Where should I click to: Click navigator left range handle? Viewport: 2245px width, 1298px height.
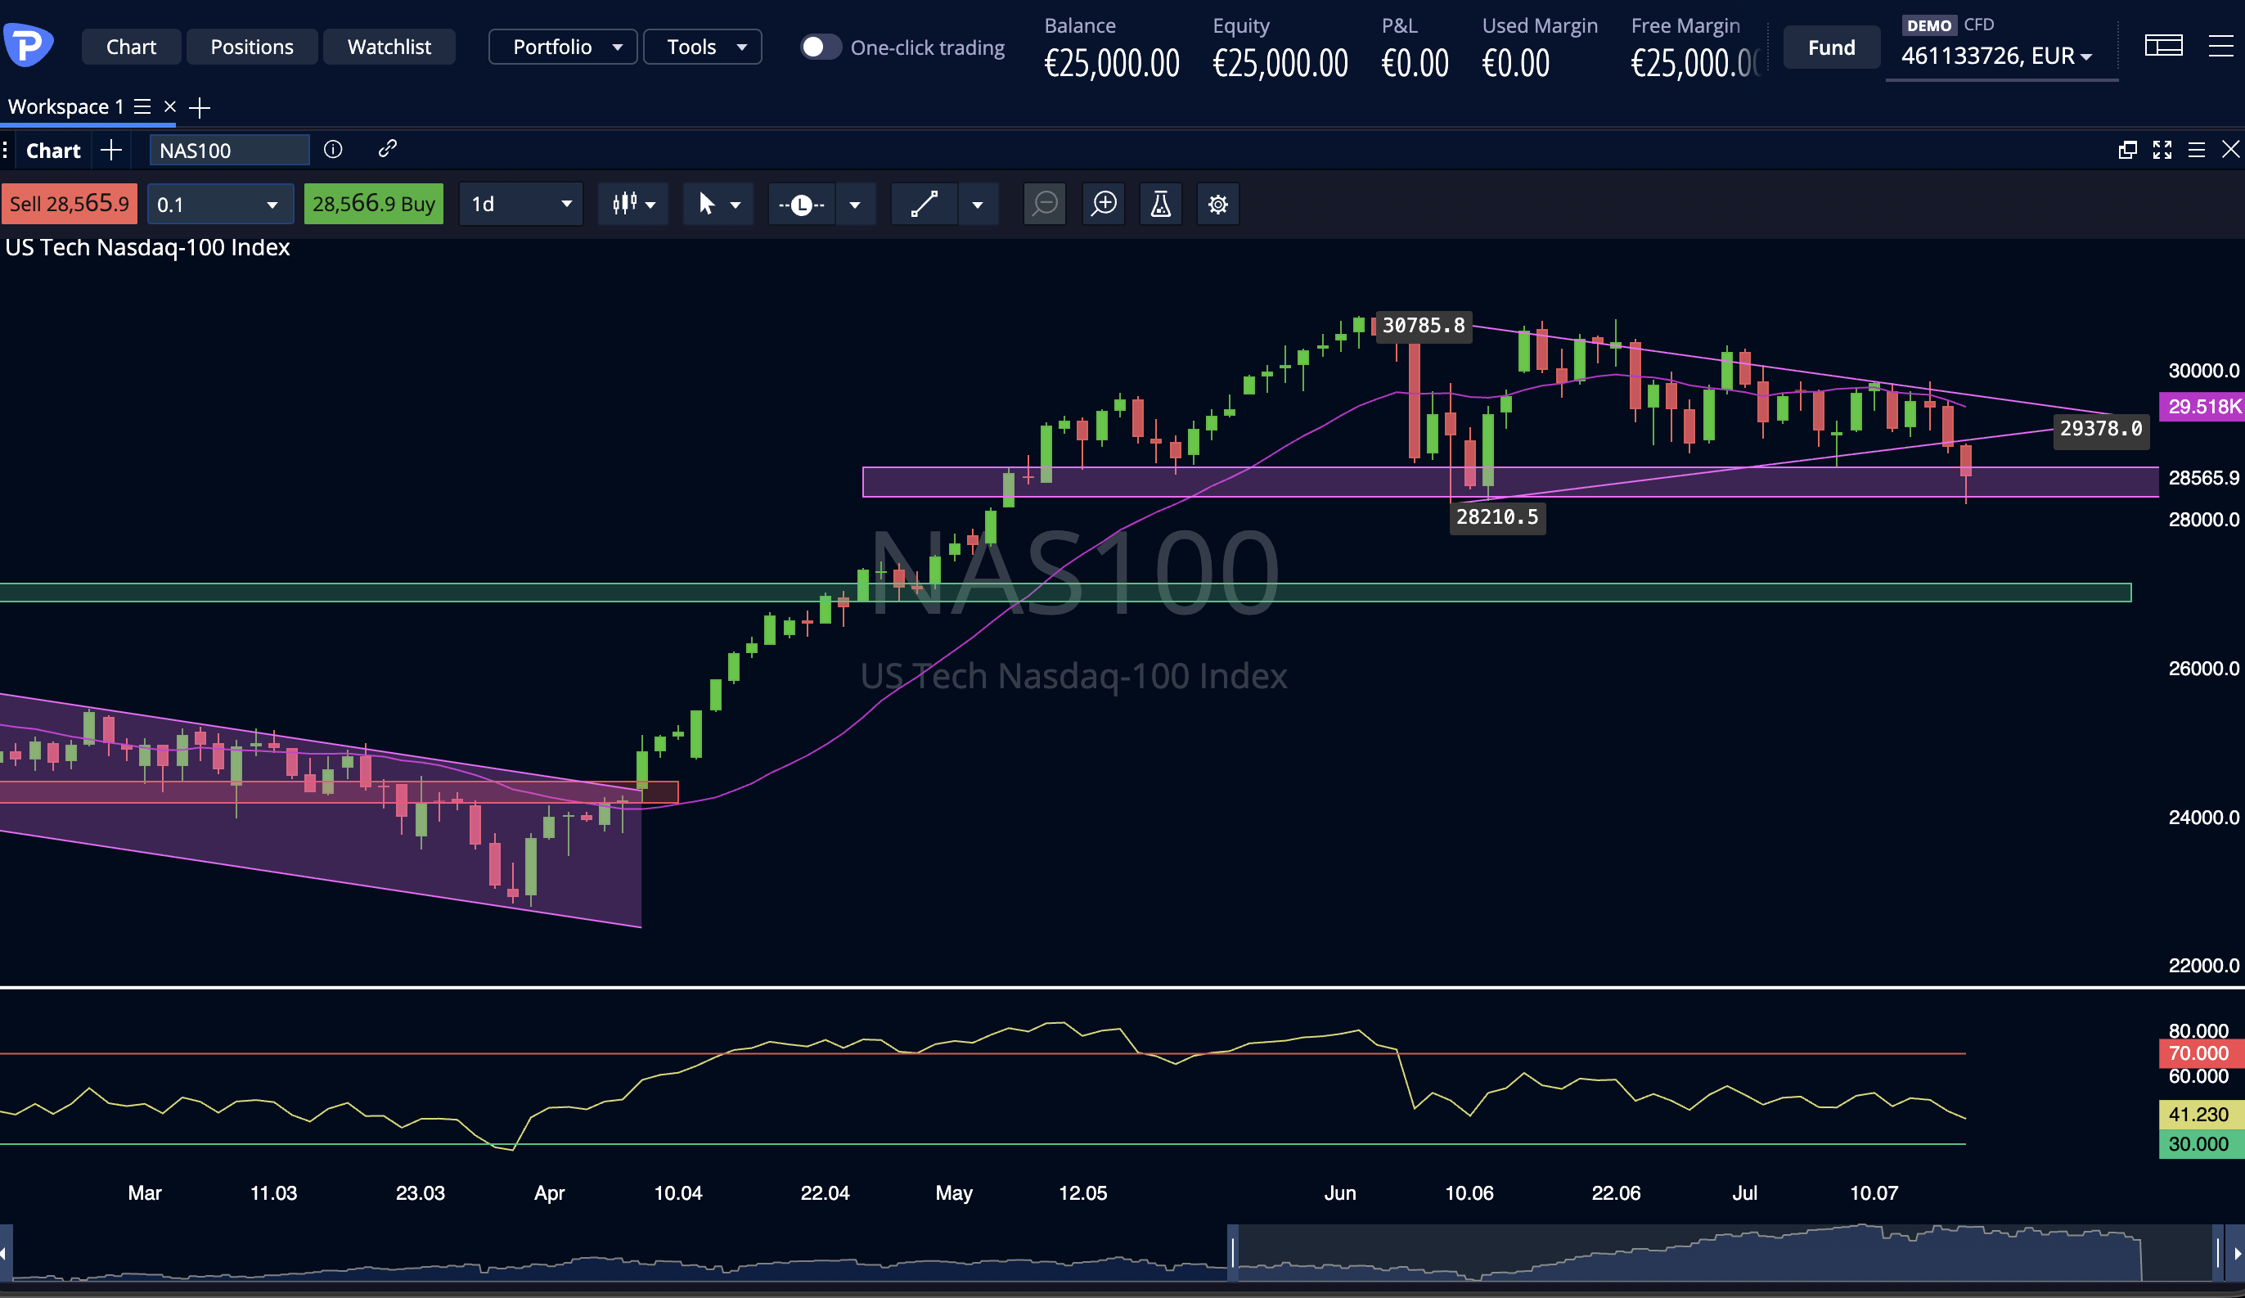click(x=1233, y=1252)
